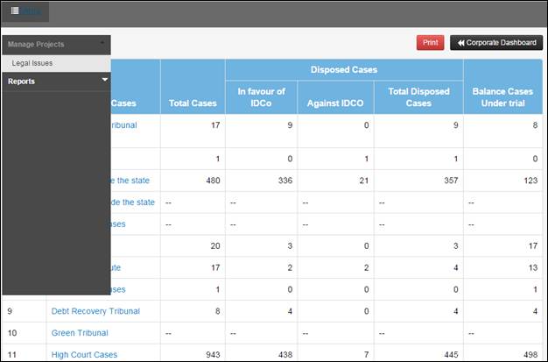Open the Reports menu section
This screenshot has width=548, height=362.
[x=56, y=82]
